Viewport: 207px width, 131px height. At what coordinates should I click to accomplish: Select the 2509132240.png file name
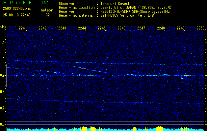click(17, 9)
